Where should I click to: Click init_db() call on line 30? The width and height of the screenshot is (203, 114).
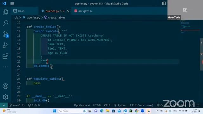41,100
